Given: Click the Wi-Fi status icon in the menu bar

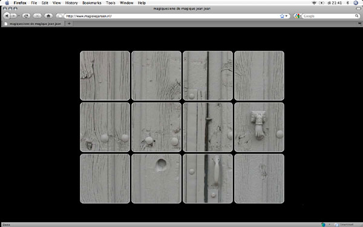Looking at the screenshot, I should (x=314, y=3).
